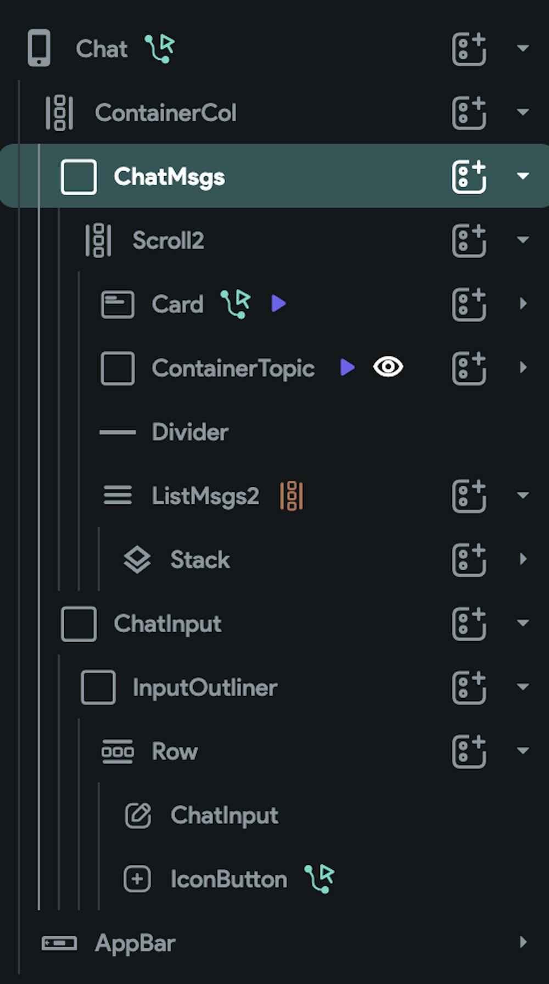This screenshot has height=984, width=549.
Task: Select the ContainerCol widget
Action: 165,113
